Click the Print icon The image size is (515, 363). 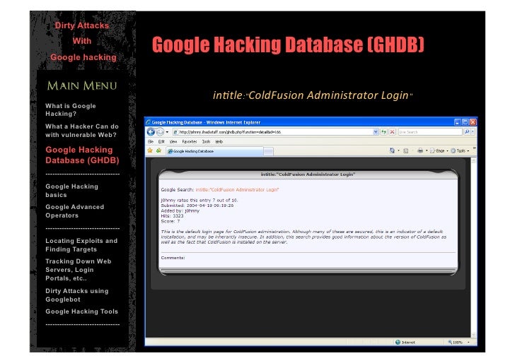point(420,150)
